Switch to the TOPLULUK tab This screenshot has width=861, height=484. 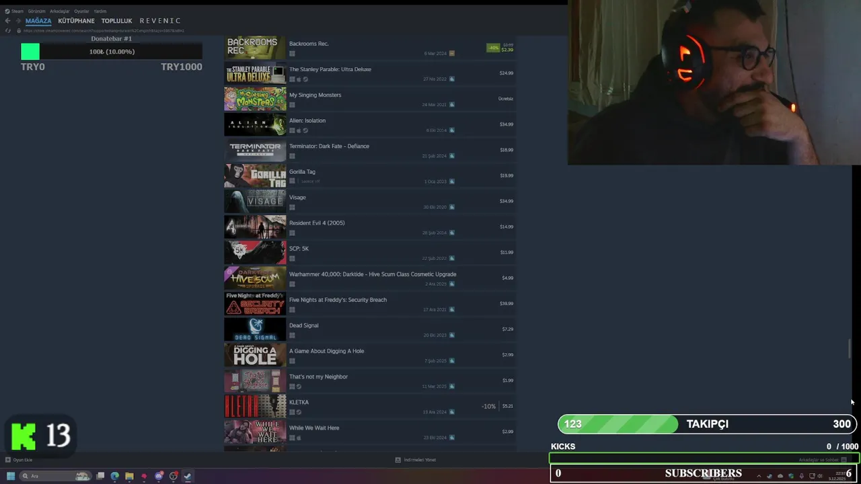[x=116, y=21]
